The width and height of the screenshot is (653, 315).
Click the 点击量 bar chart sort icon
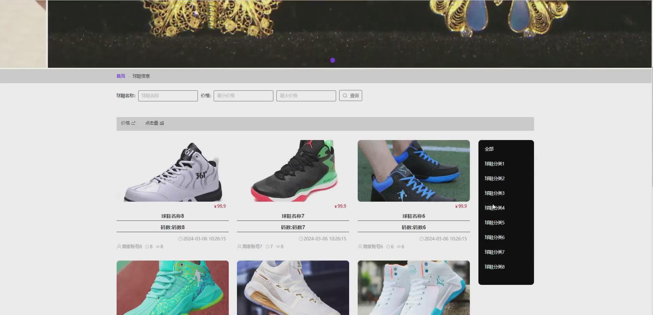point(162,123)
